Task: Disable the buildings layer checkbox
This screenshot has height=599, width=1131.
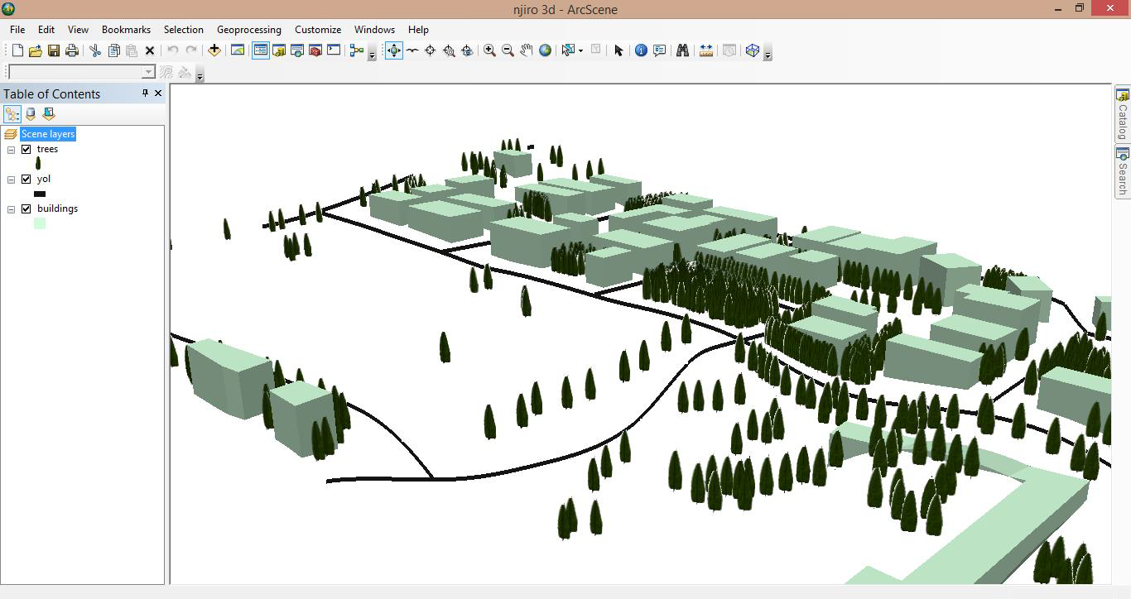Action: (26, 208)
